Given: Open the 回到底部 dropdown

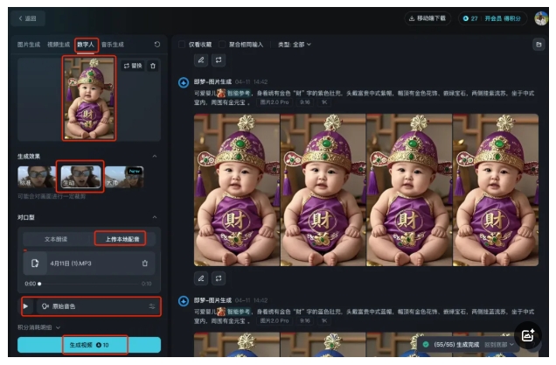Looking at the screenshot, I should (x=499, y=345).
